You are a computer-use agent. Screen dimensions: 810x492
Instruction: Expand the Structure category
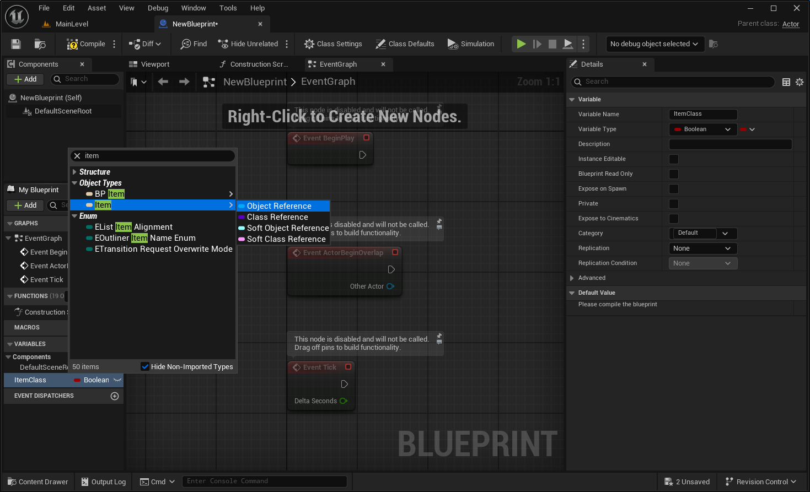(x=74, y=172)
